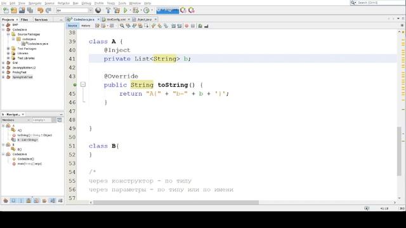Screen dimensions: 406x228
Task: Click the New File toolbar icon
Action: coord(6,10)
